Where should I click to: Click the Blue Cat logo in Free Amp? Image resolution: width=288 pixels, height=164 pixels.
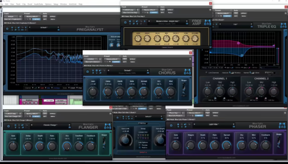pyautogui.click(x=208, y=22)
